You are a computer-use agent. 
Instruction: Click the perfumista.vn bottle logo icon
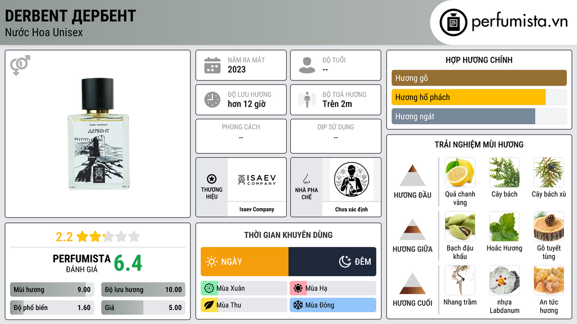click(x=454, y=22)
